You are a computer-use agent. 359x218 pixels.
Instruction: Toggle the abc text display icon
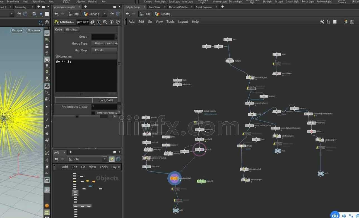(x=47, y=173)
